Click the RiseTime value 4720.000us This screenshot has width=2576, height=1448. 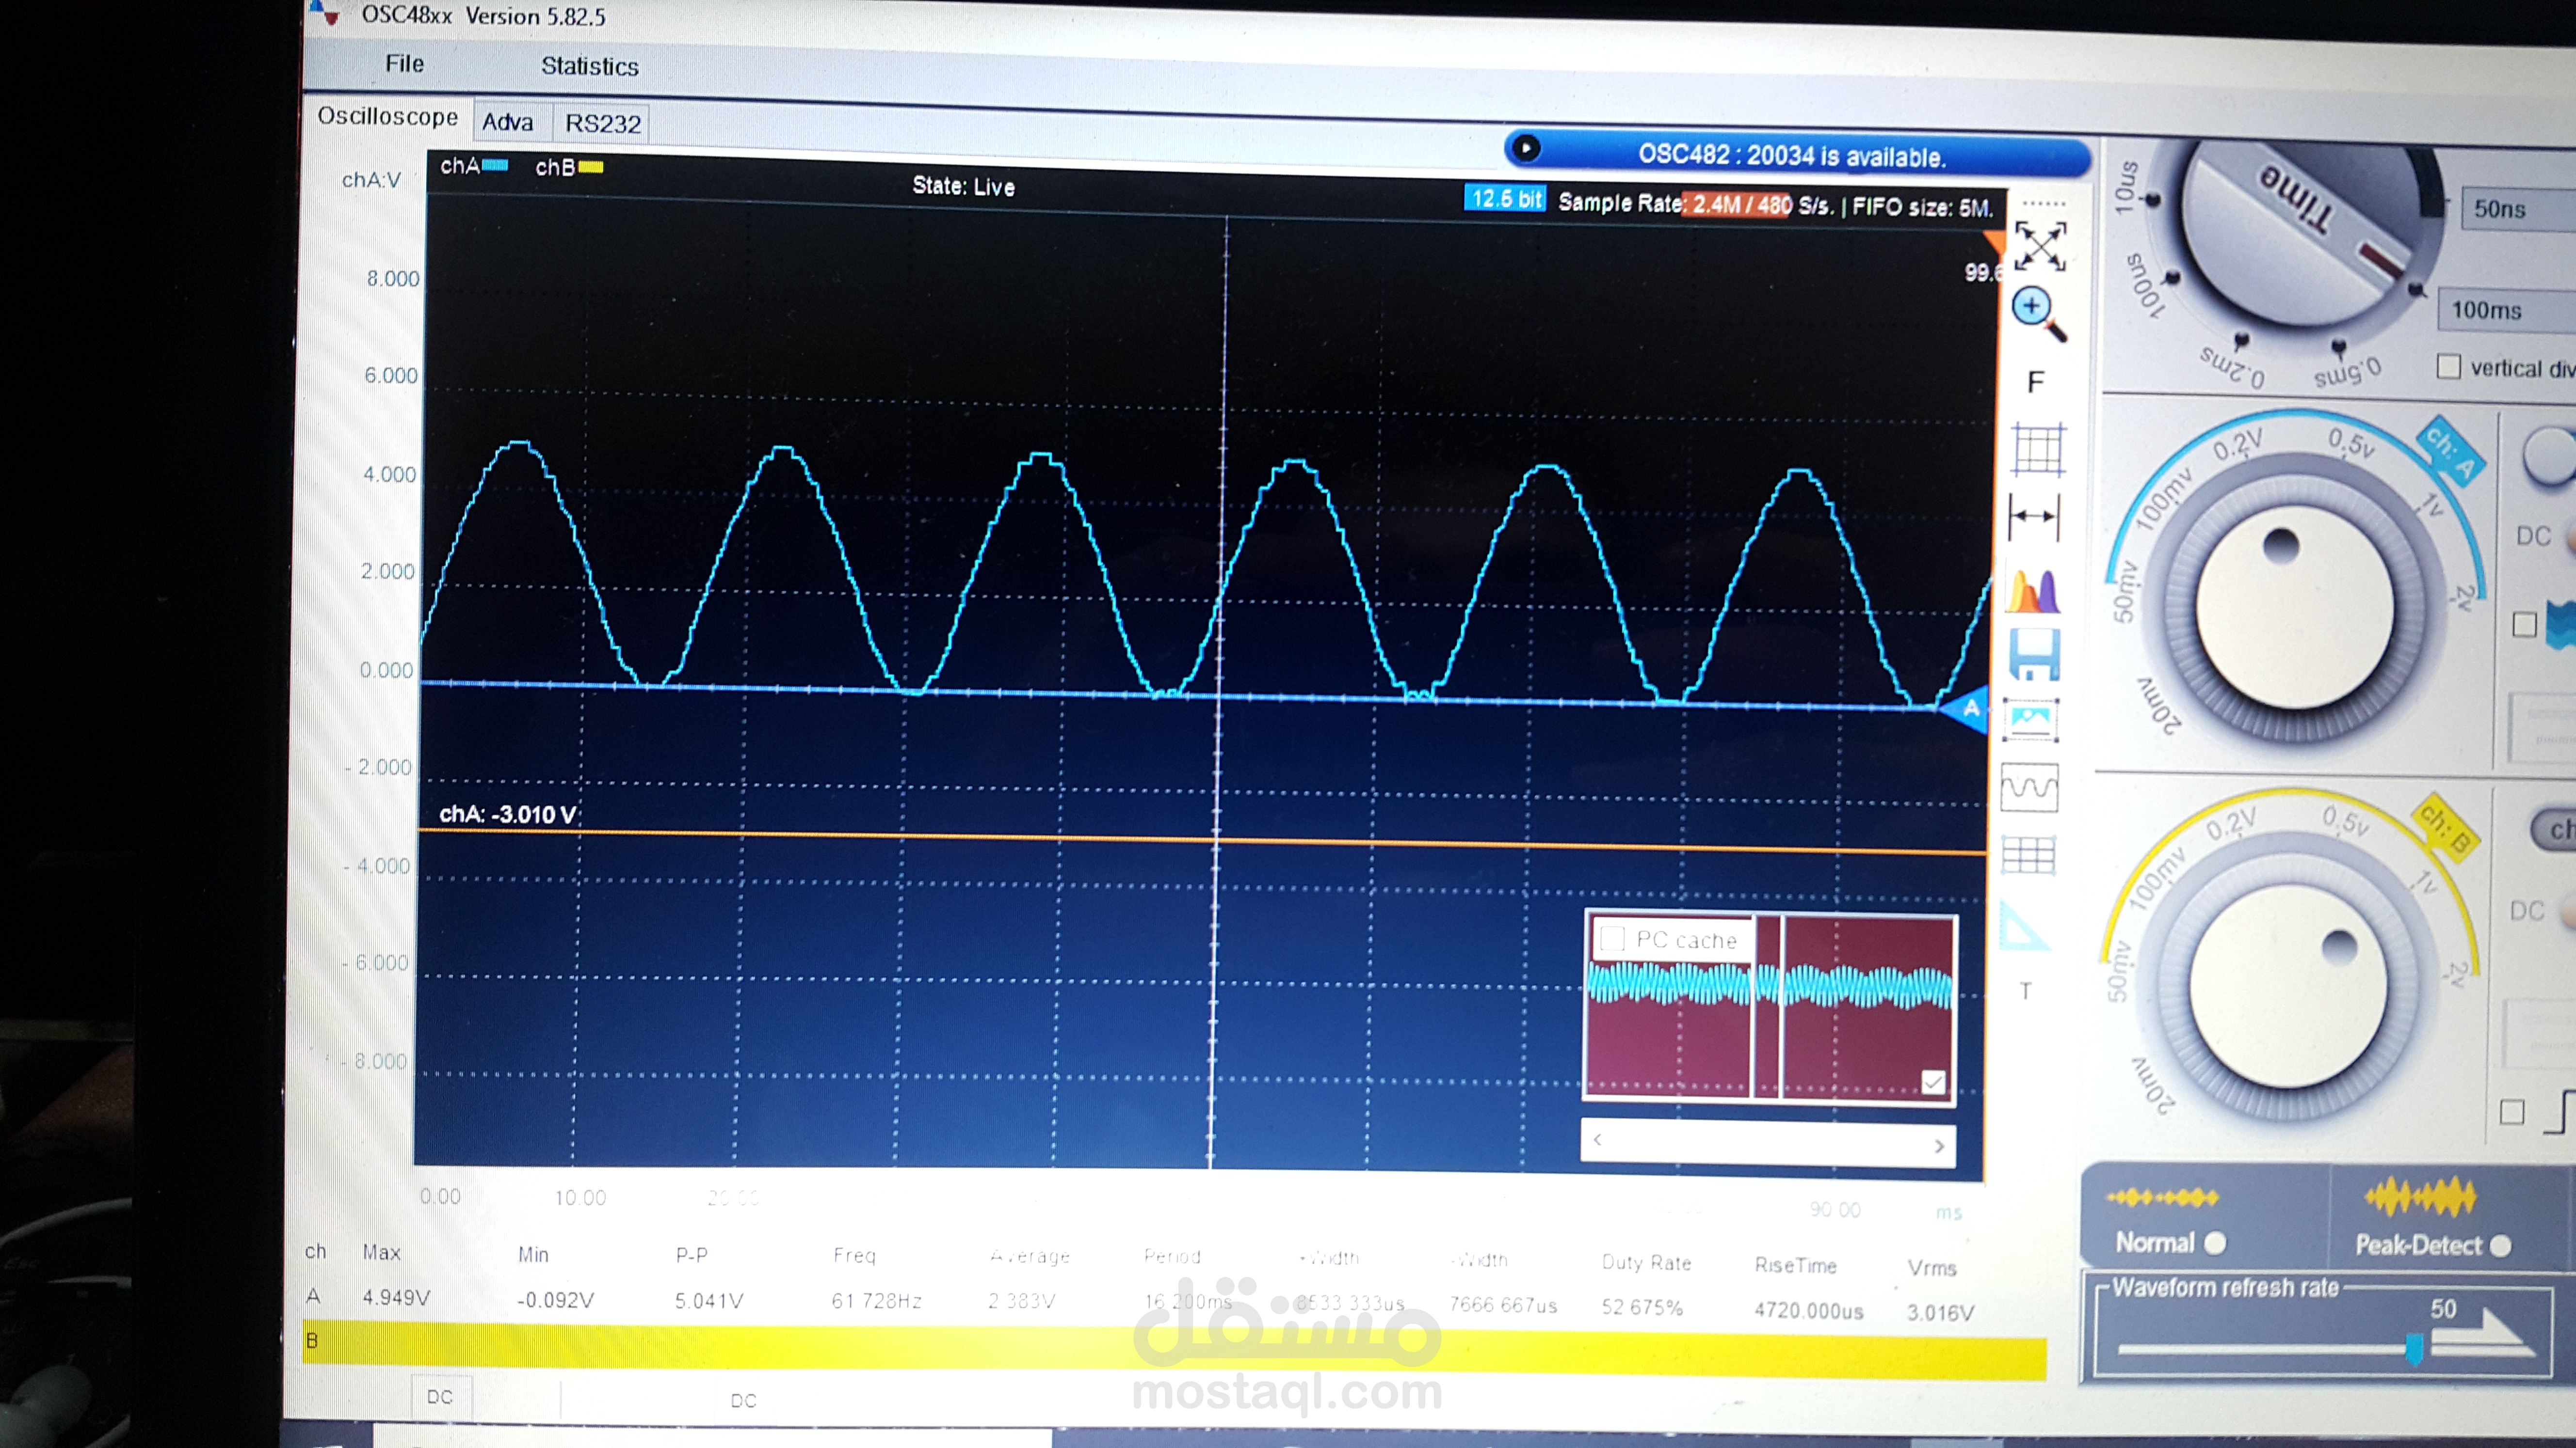tap(1808, 1310)
